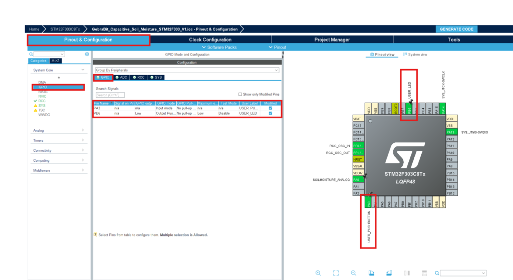Click the Search Signals input field
Screen dimensions: 513x280
(x=110, y=95)
